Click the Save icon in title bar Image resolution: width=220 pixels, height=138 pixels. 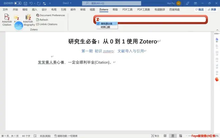click(x=25, y=3)
